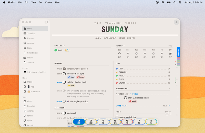Toggle the Norwegian practice dashed circle
The width and height of the screenshot is (205, 133).
coord(64,102)
